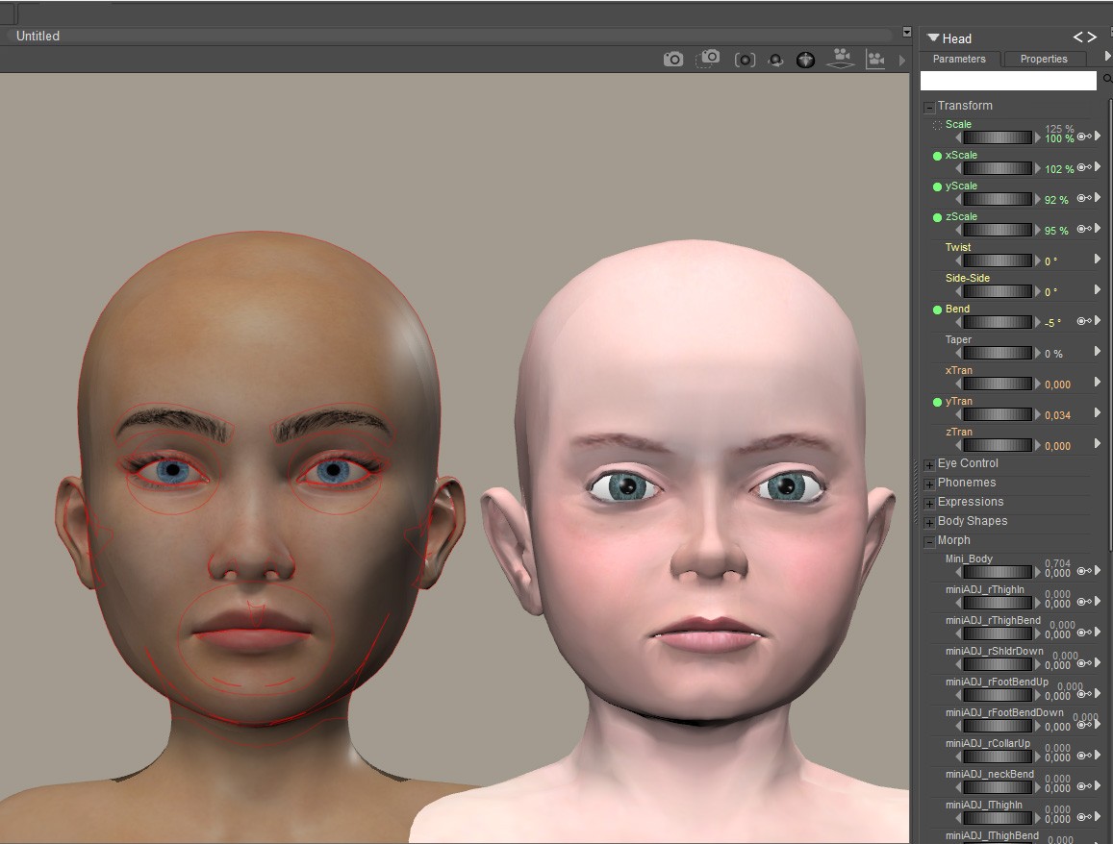1113x844 pixels.
Task: Click the Twist parameter options arrow
Action: click(x=1098, y=260)
